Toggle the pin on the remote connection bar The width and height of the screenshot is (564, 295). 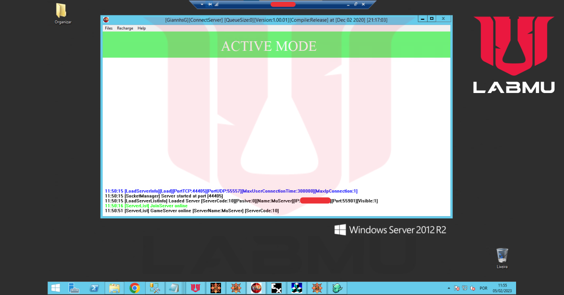click(210, 4)
